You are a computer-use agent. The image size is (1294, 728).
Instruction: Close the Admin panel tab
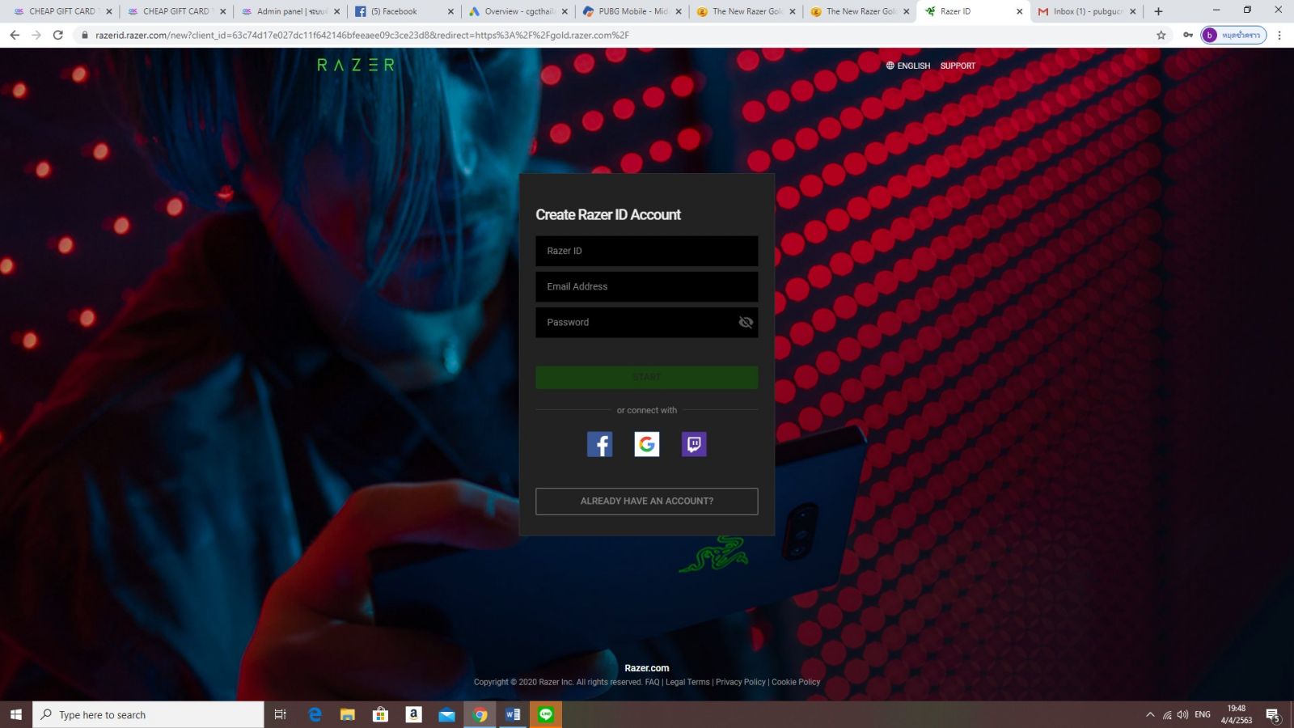(x=337, y=11)
